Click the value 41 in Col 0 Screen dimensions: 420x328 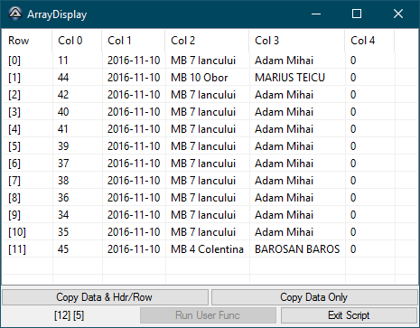[63, 129]
